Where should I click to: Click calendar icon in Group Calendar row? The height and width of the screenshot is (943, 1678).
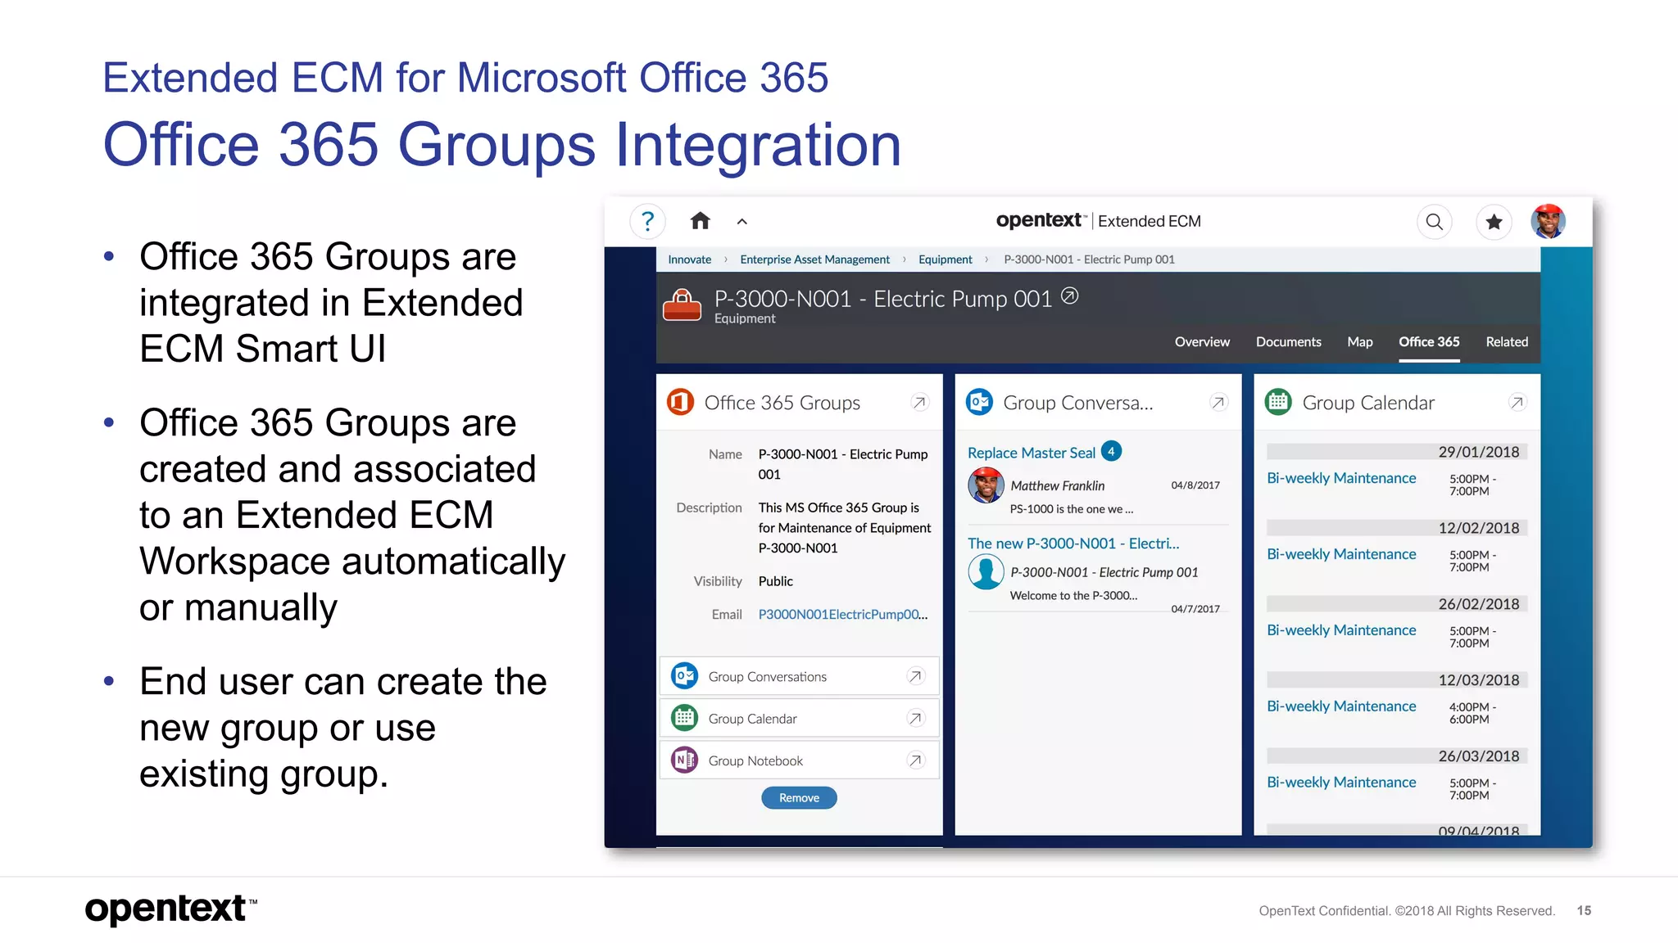point(684,718)
